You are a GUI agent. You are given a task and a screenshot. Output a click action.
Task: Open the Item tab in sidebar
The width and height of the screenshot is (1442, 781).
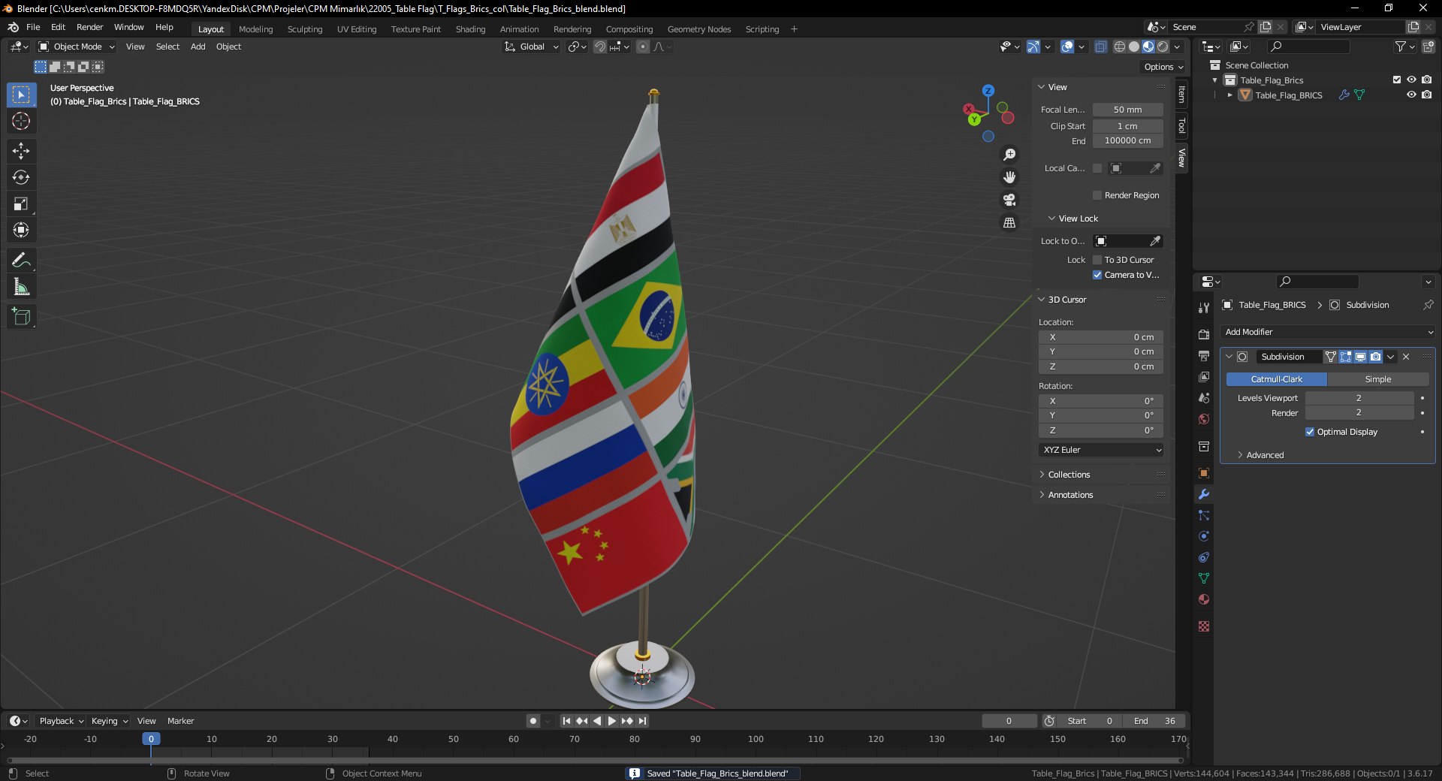click(x=1181, y=94)
